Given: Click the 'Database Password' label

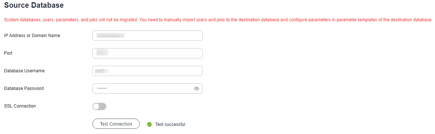Looking at the screenshot, I should pos(24,88).
